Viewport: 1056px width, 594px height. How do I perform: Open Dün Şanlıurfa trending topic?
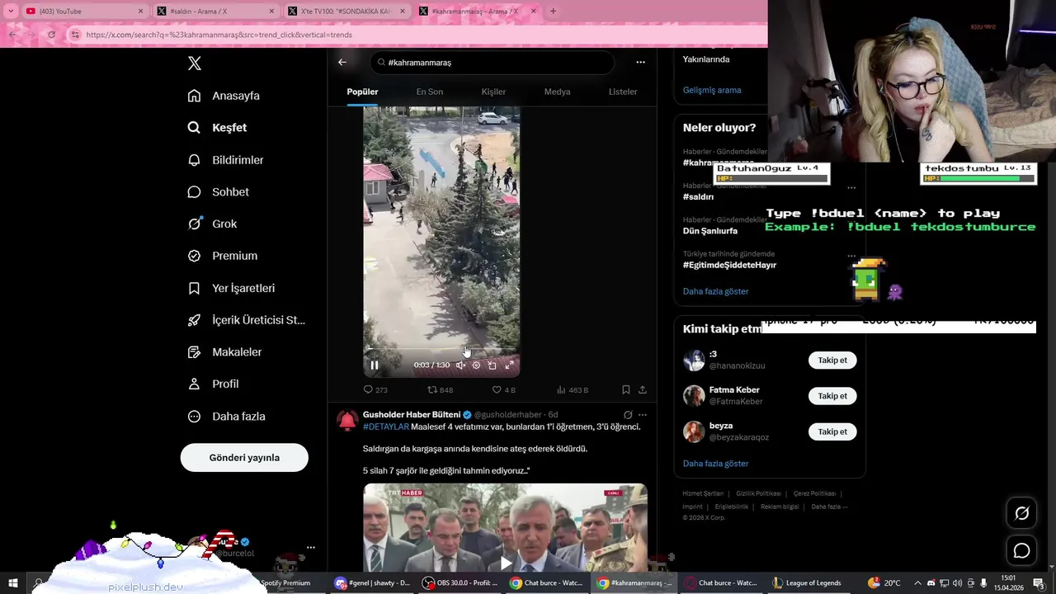point(710,231)
